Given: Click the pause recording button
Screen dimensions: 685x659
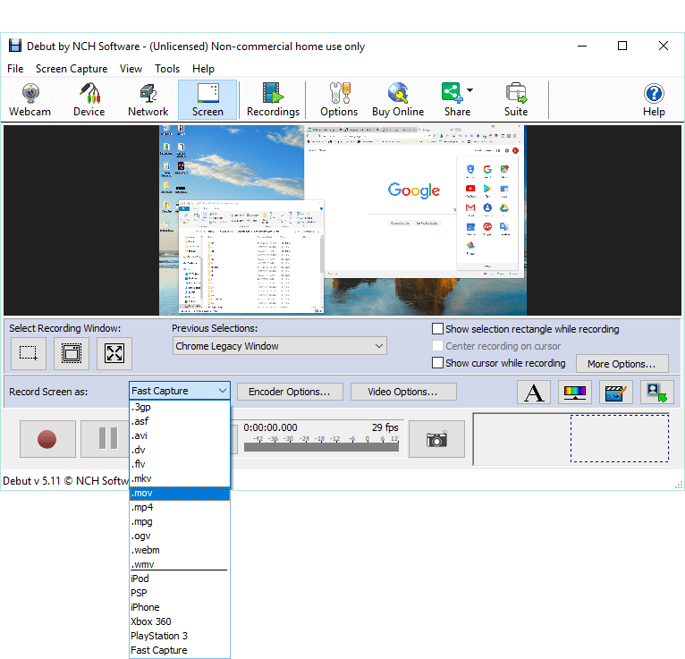Looking at the screenshot, I should (106, 439).
